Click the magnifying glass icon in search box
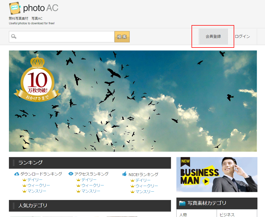 click(x=14, y=36)
